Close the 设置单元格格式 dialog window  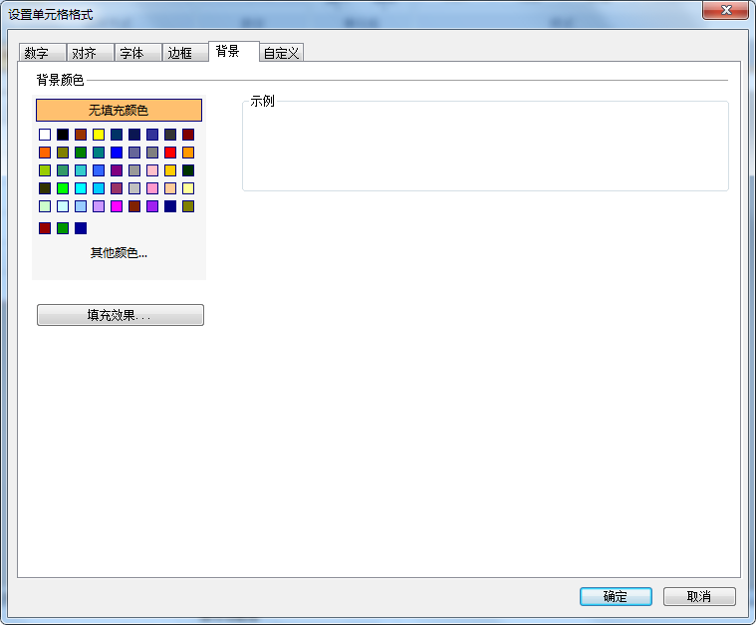pos(726,10)
